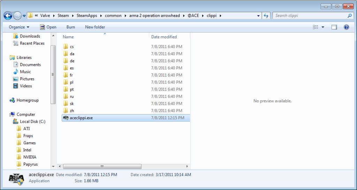Click the 7/8/2011 12:15 PM date cell

click(168, 118)
